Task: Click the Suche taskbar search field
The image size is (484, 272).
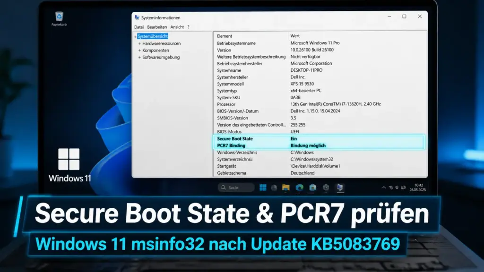Action: point(236,187)
